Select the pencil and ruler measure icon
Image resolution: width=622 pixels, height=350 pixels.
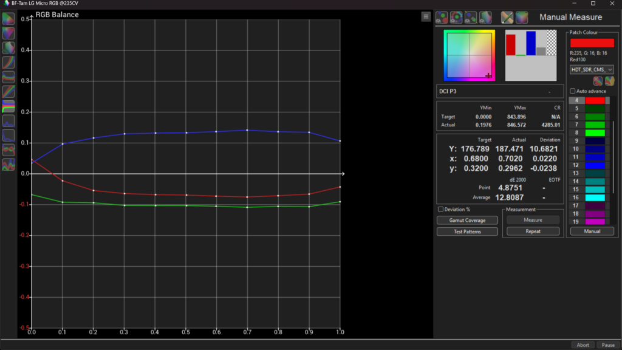[507, 18]
